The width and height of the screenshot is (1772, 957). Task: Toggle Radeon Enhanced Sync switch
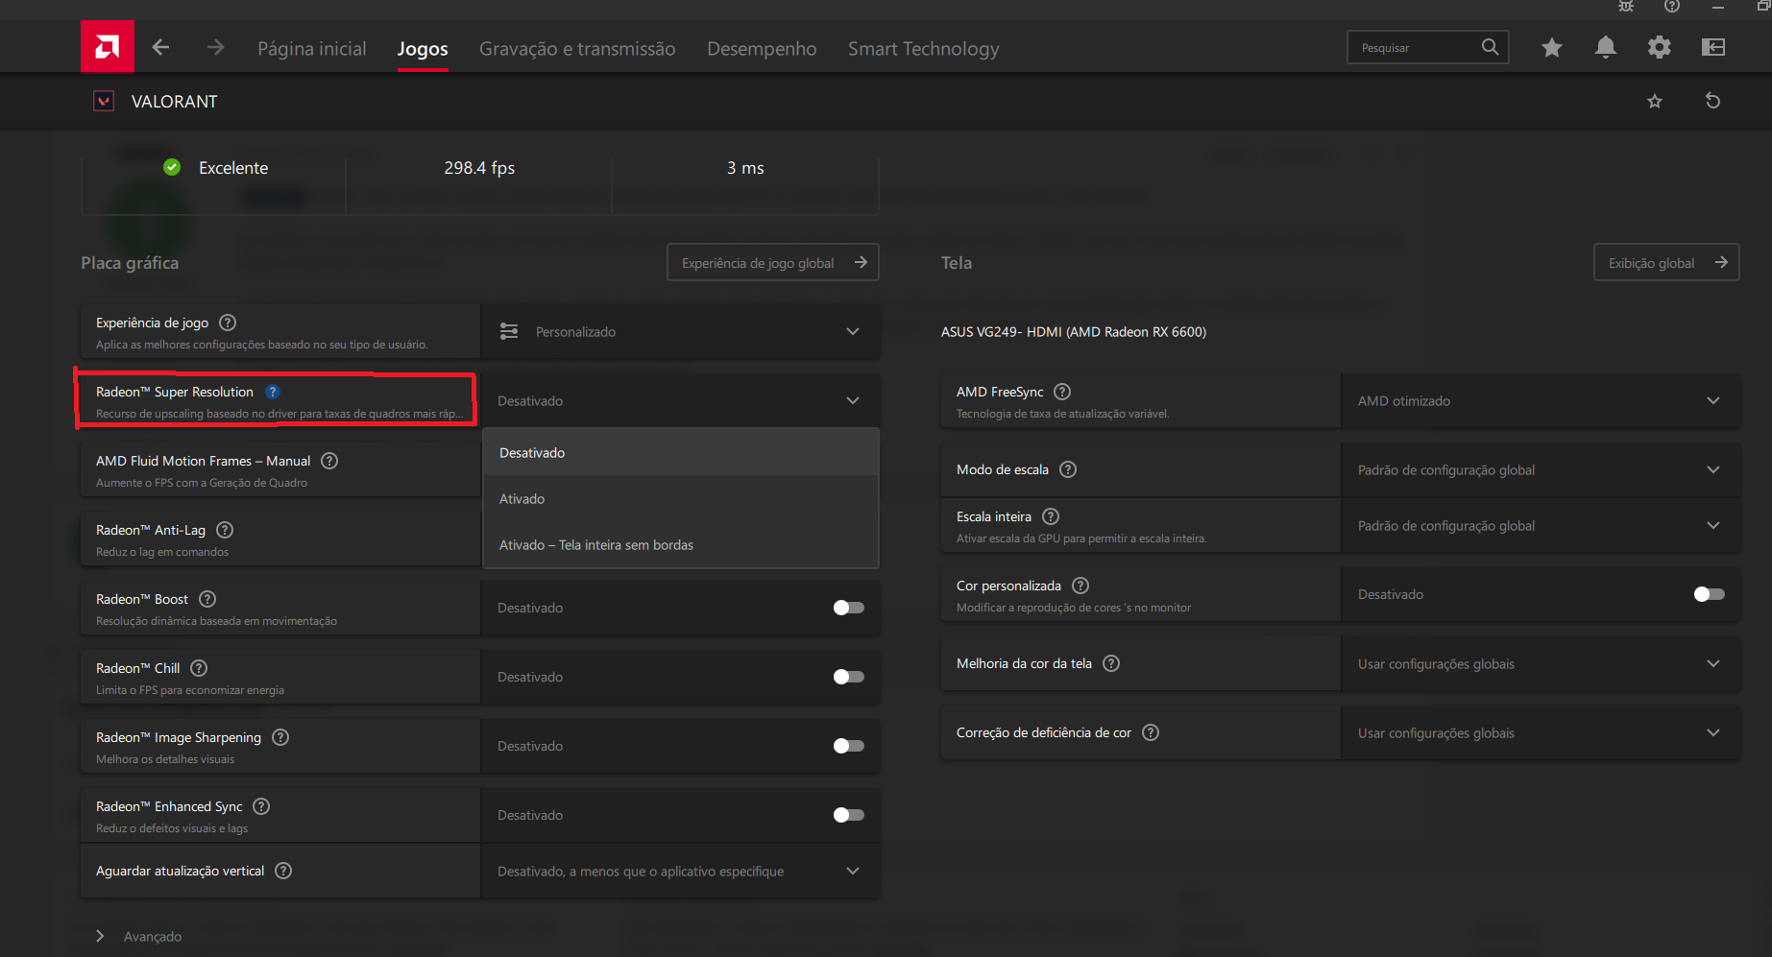849,815
